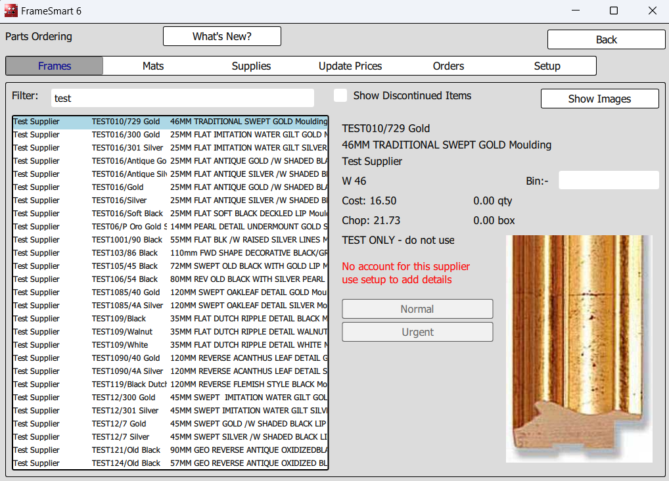
Task: Click the Normal order button
Action: [x=417, y=309]
